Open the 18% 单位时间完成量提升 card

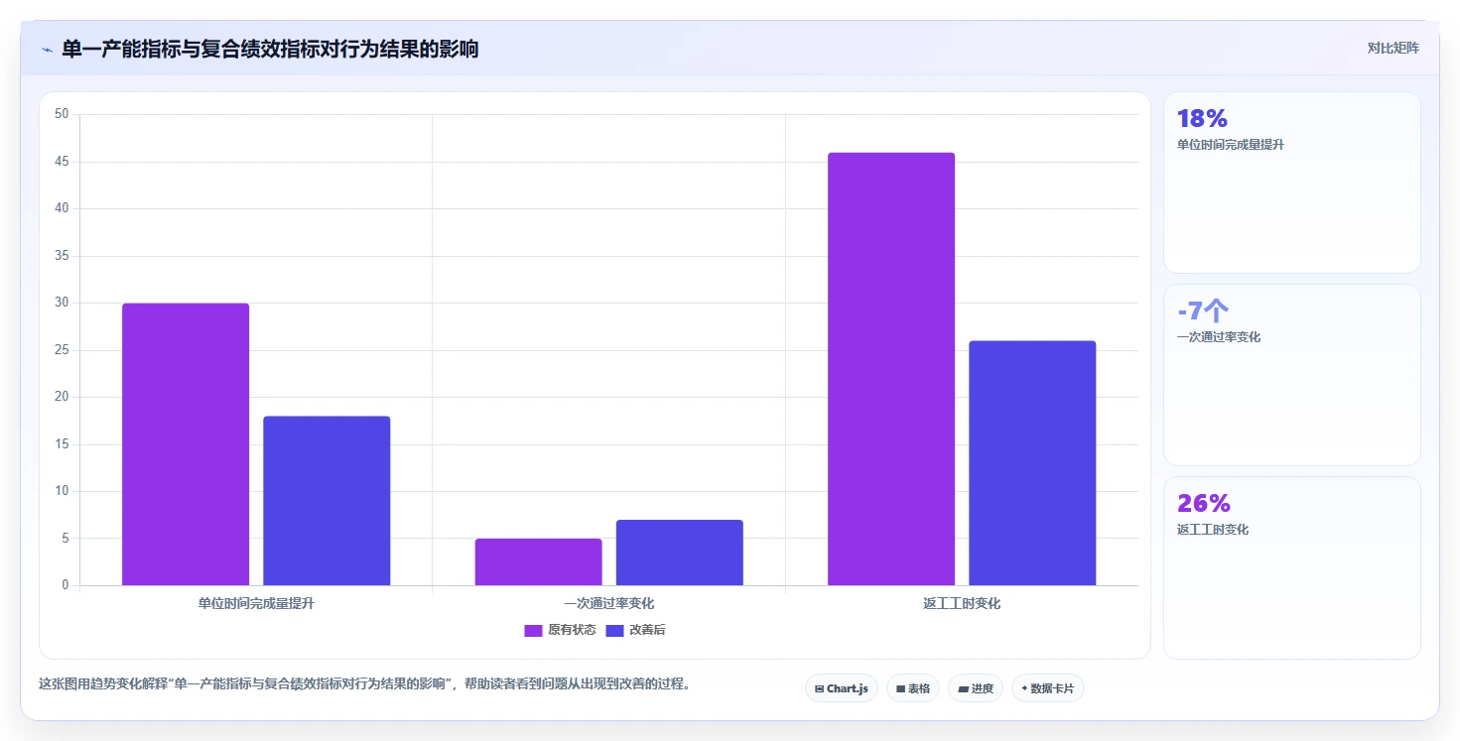click(x=1292, y=183)
